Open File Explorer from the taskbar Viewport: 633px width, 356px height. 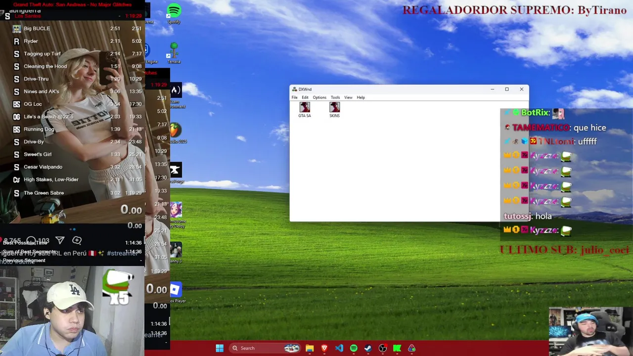coord(310,348)
